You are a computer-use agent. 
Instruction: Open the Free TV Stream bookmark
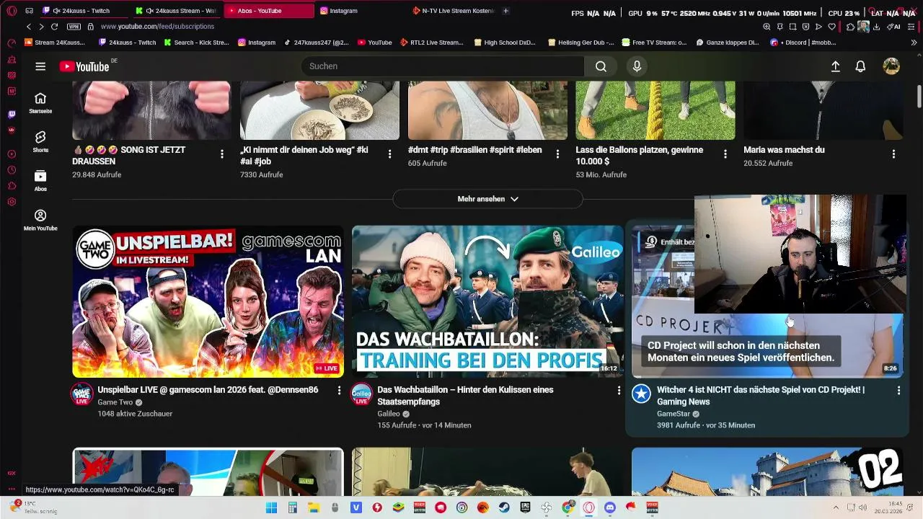click(654, 43)
